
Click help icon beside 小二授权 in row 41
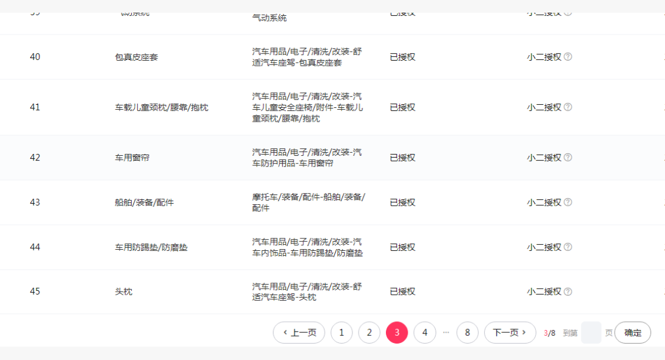[568, 107]
